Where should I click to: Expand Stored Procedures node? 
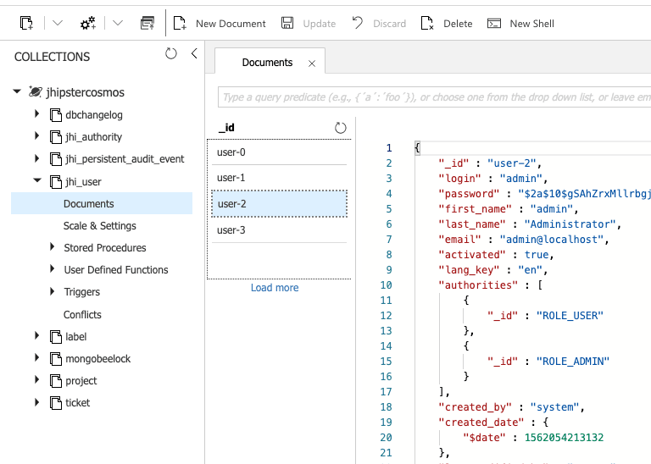(x=52, y=246)
